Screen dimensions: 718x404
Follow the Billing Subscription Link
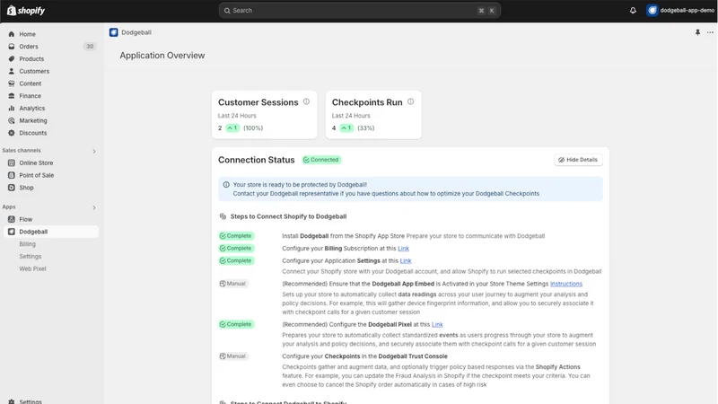click(x=403, y=249)
